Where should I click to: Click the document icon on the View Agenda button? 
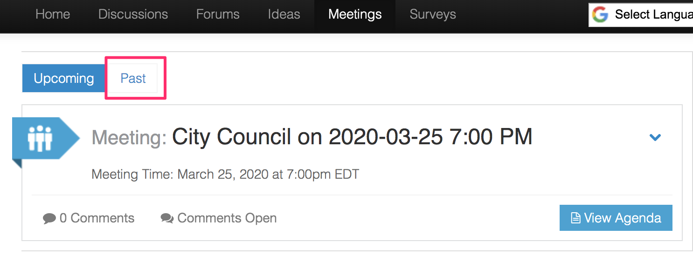tap(575, 217)
